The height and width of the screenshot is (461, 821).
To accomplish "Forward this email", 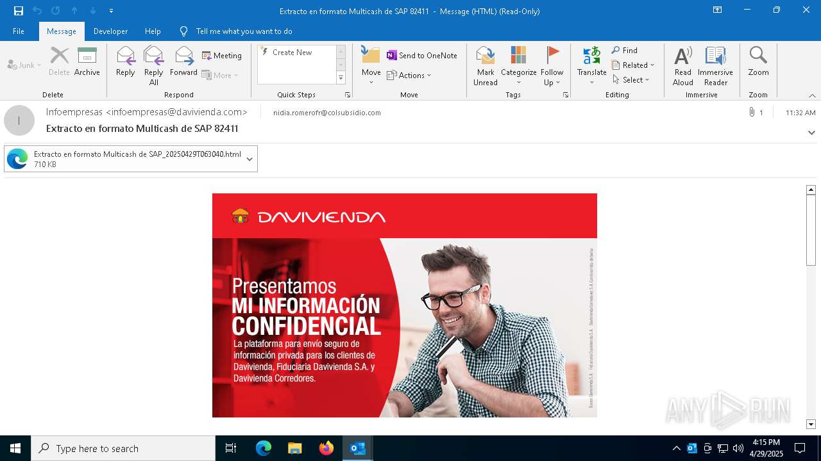I will point(184,61).
